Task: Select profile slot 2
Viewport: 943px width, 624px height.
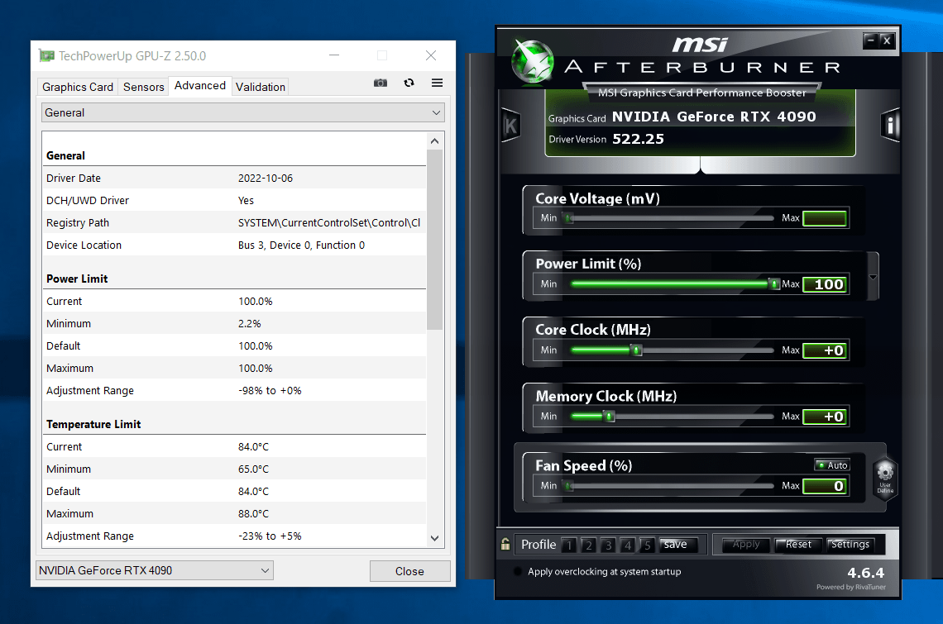Action: point(589,545)
